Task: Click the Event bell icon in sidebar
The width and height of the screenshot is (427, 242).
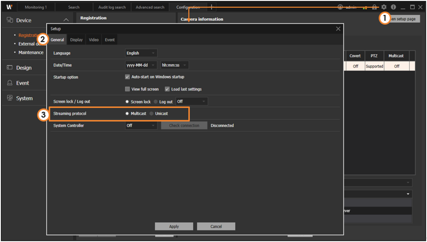Action: 10,83
